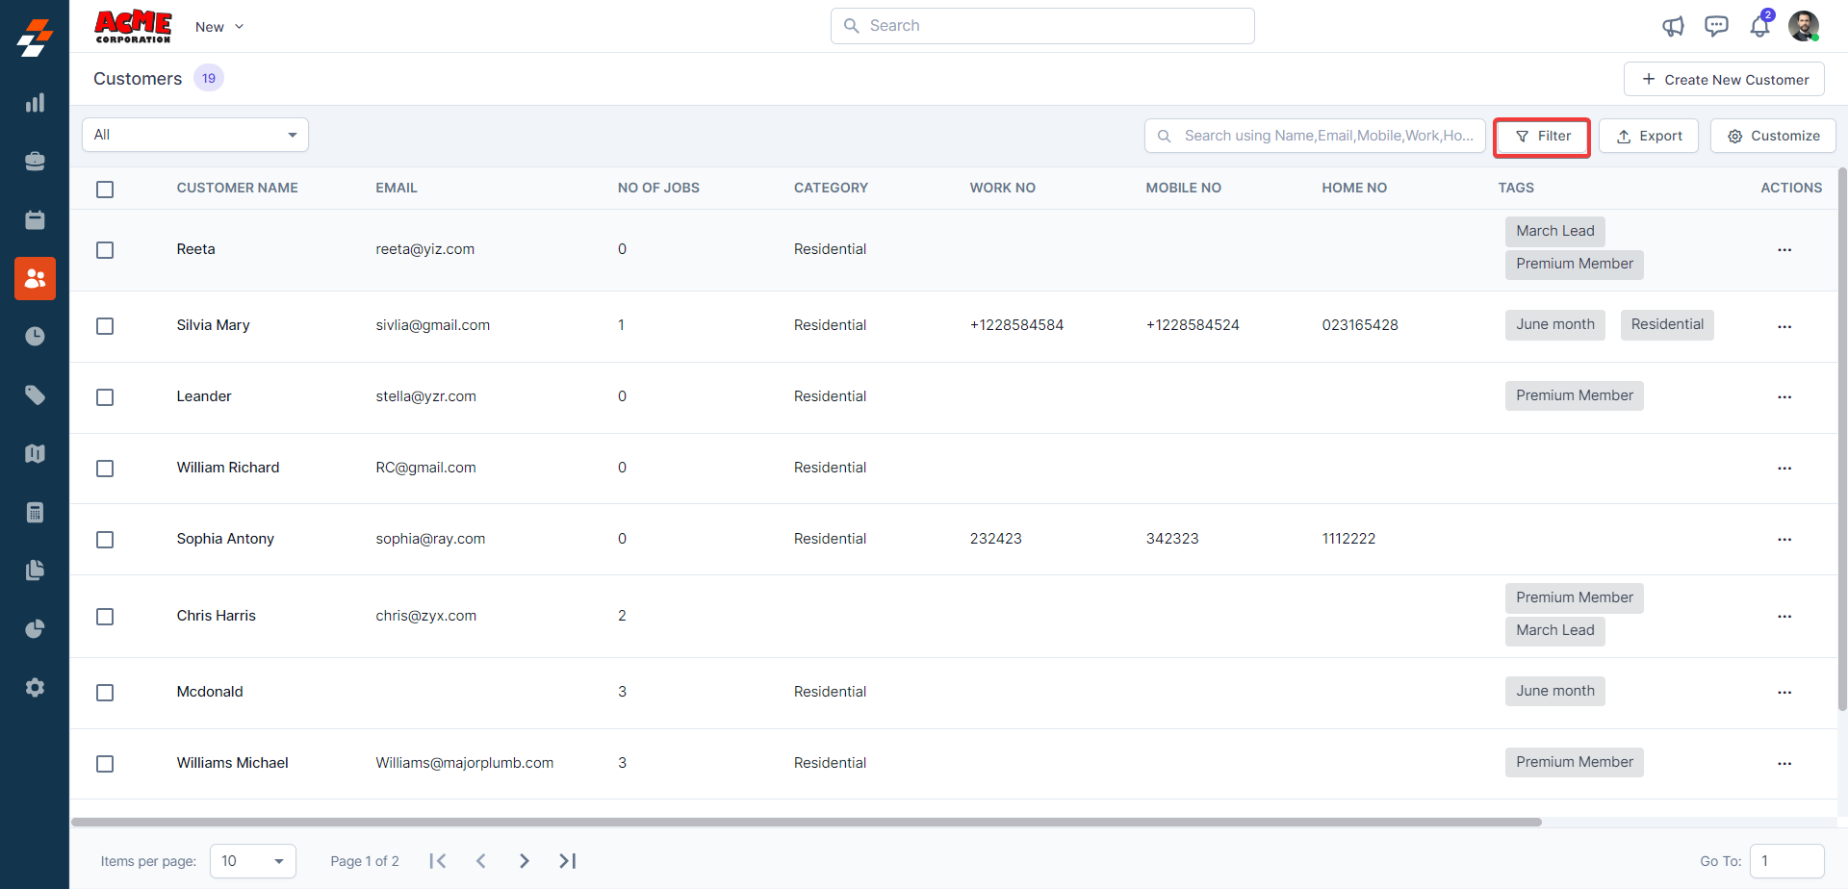Toggle the select-all header checkbox

point(105,190)
